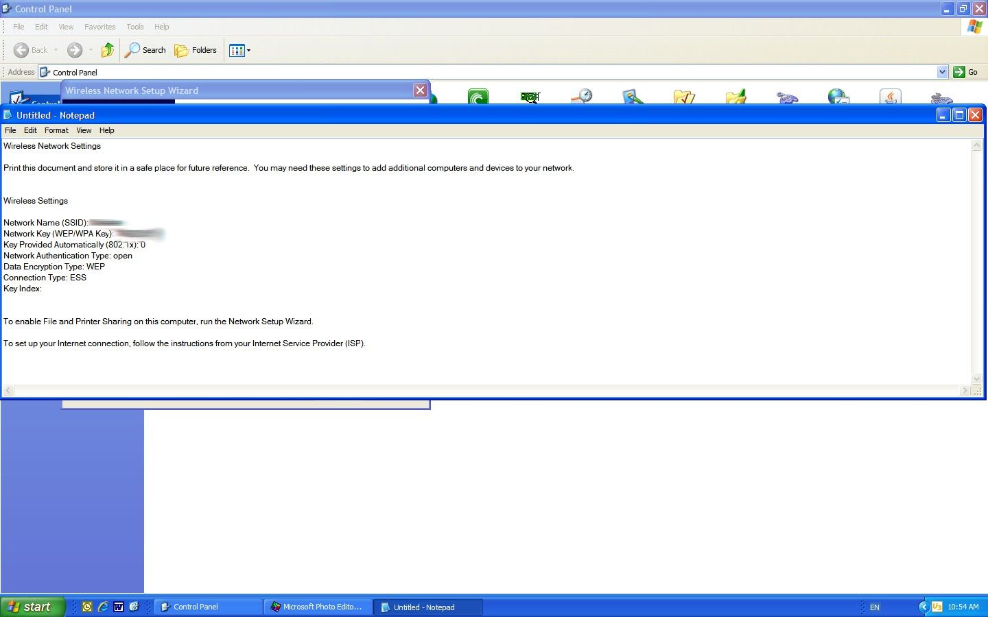Open the Folder Options icon
Viewport: 988px width, 617px height.
tap(683, 97)
